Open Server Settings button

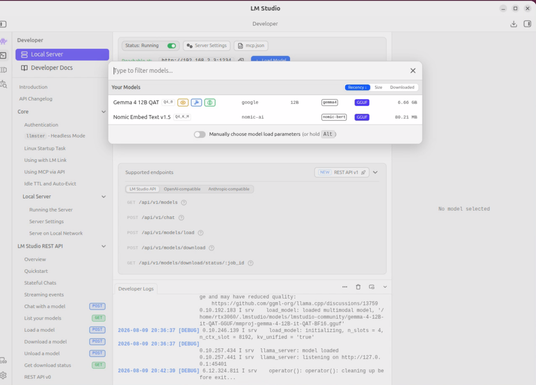[207, 46]
